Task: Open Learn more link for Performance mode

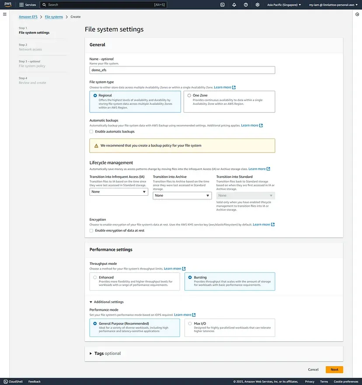Action: tap(182, 315)
